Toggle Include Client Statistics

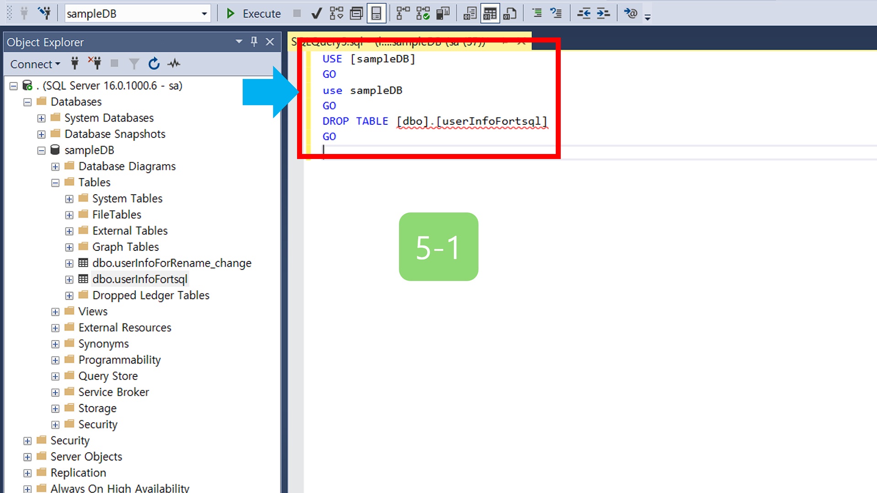[443, 14]
